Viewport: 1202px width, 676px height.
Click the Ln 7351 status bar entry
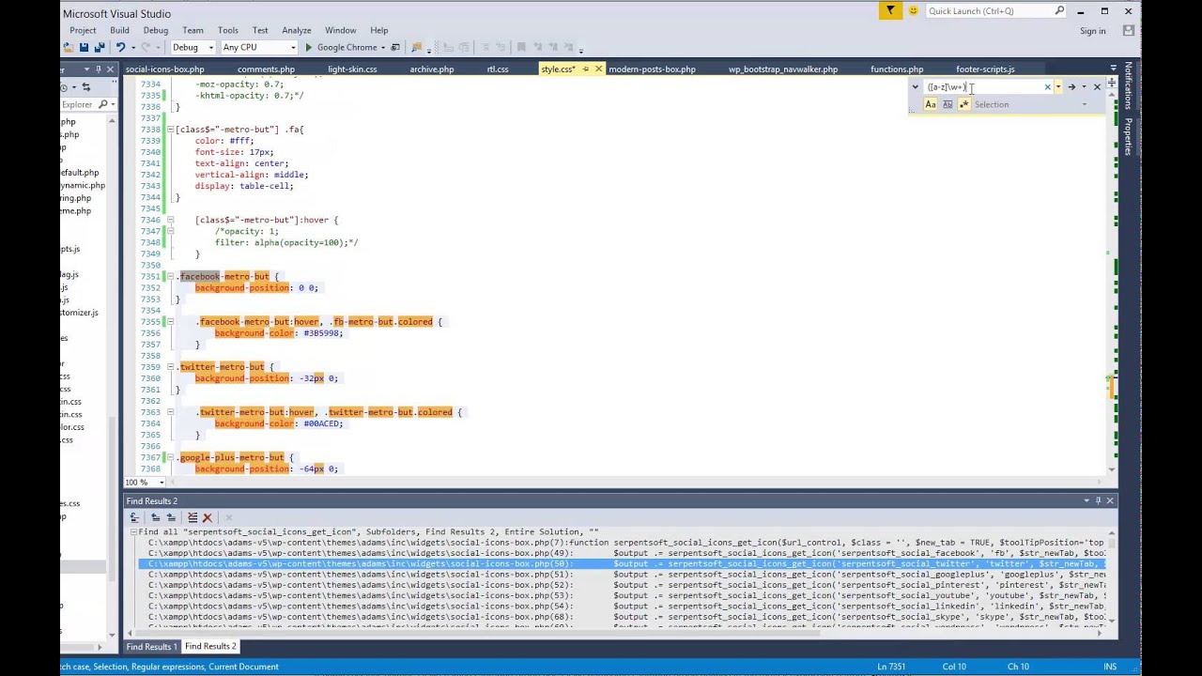coord(891,667)
